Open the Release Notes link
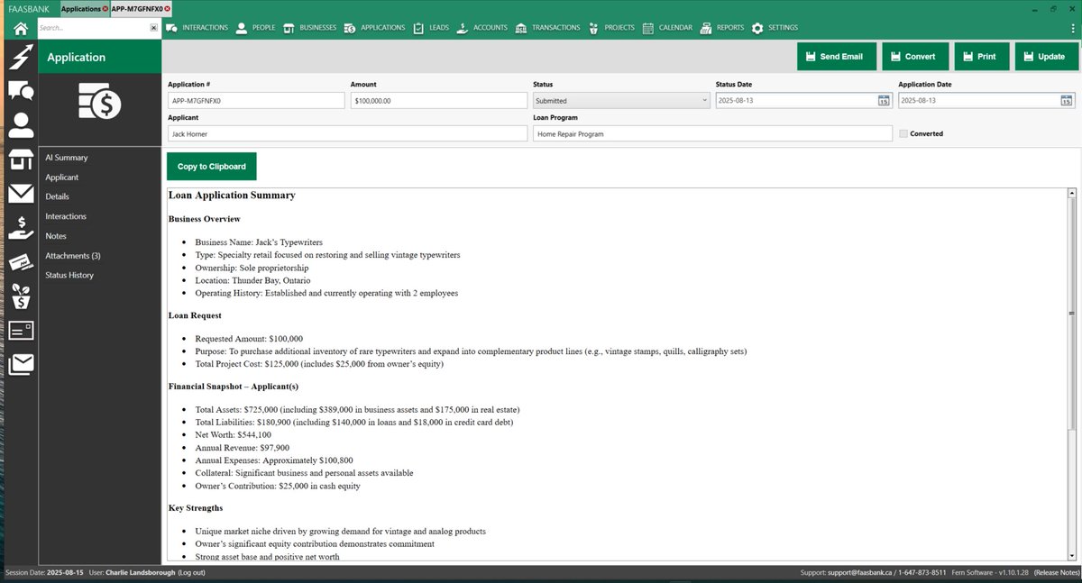1082x583 pixels. (x=1056, y=573)
